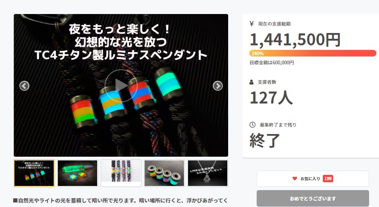
Task: Click the 1,441,500円 total amount
Action: pos(295,40)
